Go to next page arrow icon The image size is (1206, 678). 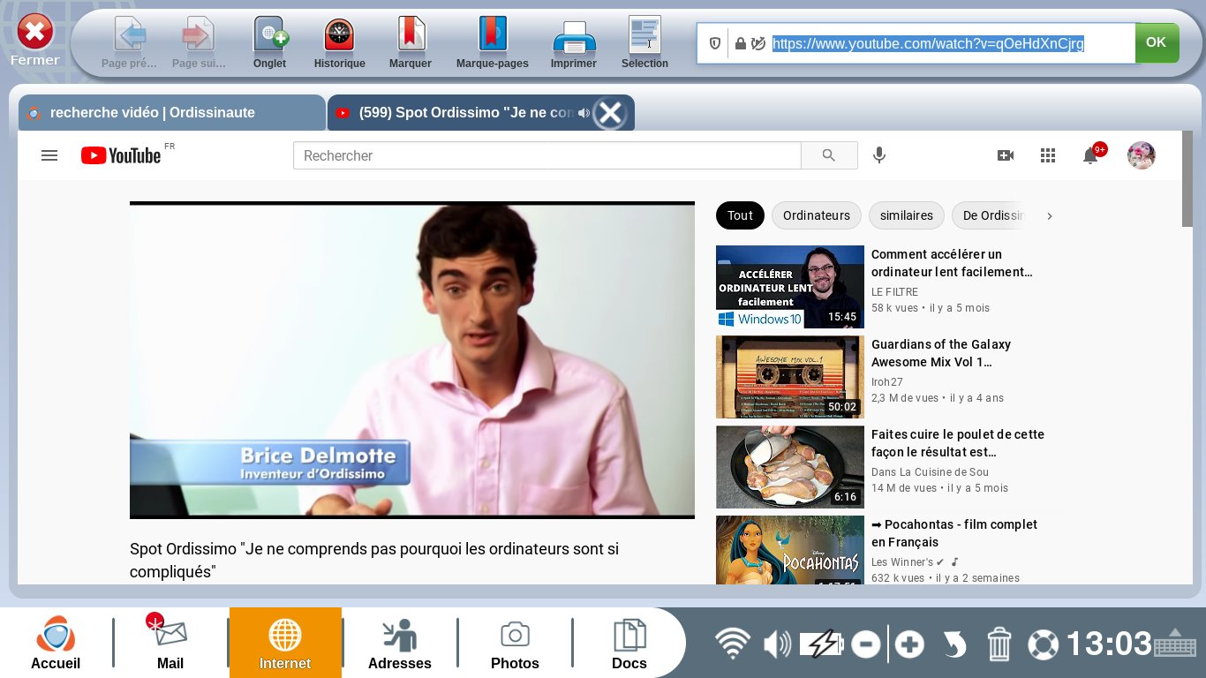coord(199,35)
